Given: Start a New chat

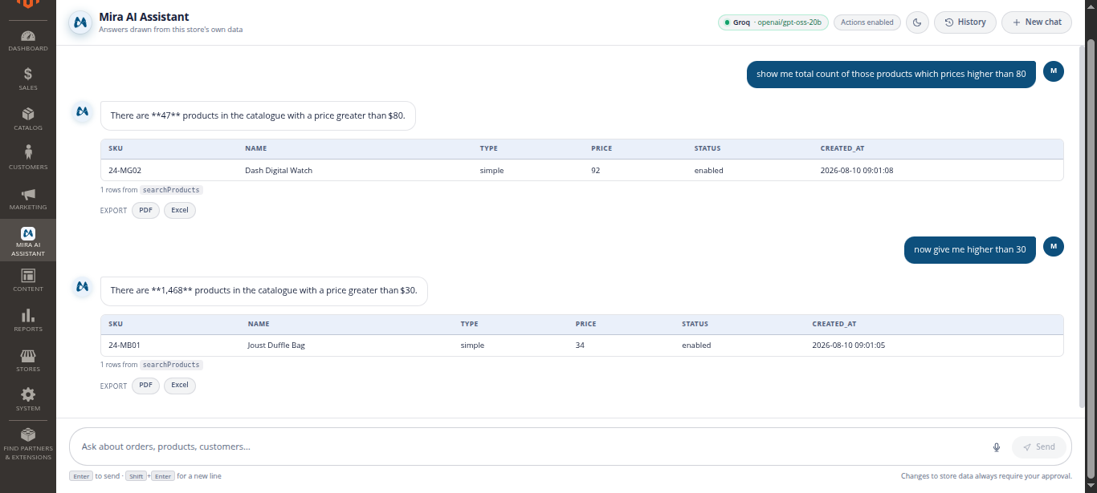Looking at the screenshot, I should [x=1037, y=22].
